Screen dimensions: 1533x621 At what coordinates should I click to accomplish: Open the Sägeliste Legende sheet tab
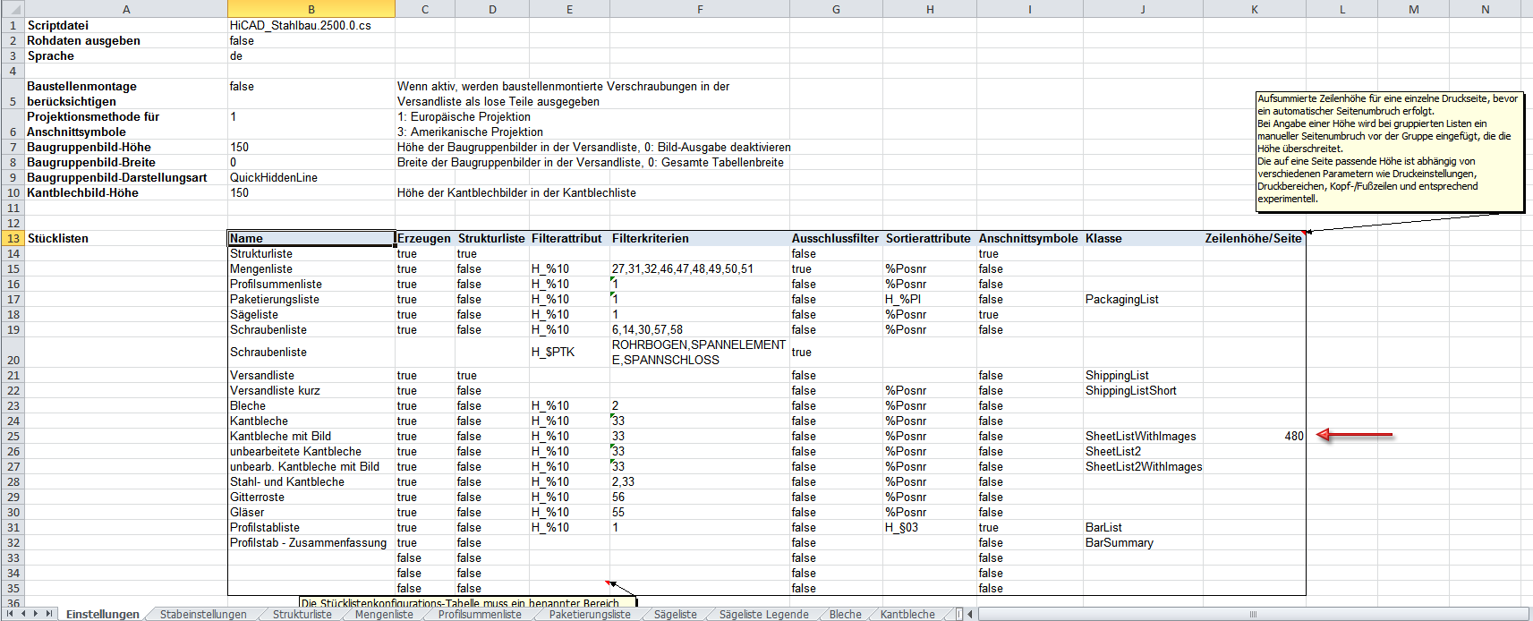763,615
